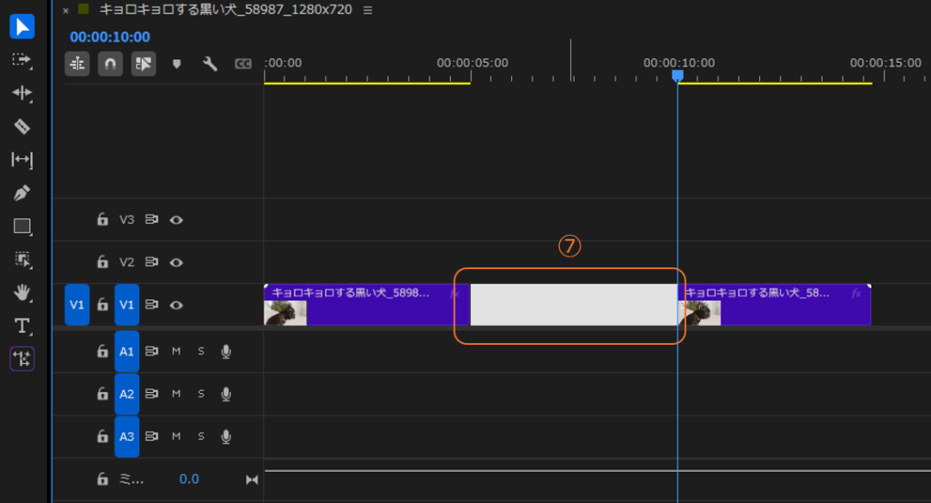Select the Track Select Forward tool
The width and height of the screenshot is (931, 503).
[22, 60]
